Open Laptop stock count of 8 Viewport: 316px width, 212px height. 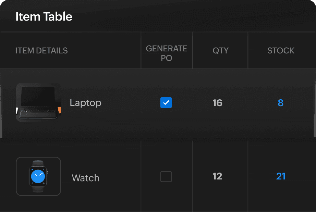(280, 103)
